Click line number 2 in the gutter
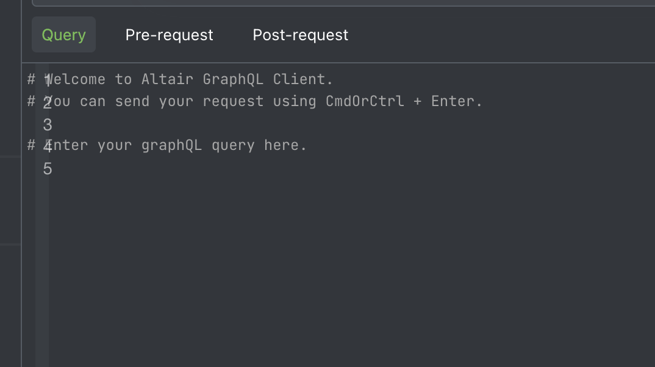The image size is (655, 367). click(x=47, y=101)
